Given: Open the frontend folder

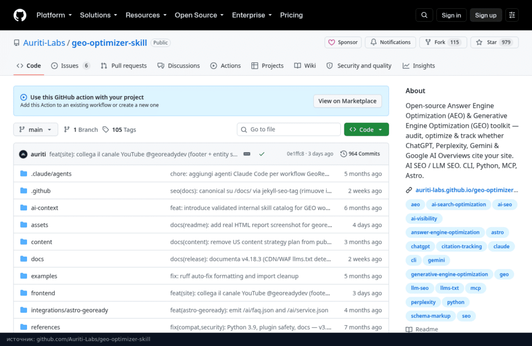Looking at the screenshot, I should (43, 293).
